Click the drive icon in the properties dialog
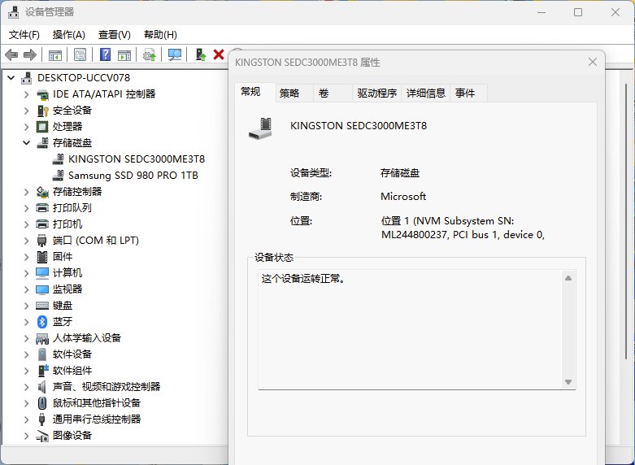Viewport: 635px width, 465px height. pyautogui.click(x=260, y=128)
